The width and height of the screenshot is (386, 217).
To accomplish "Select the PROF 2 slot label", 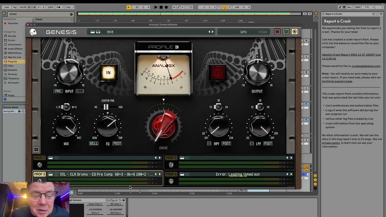I will (x=171, y=158).
